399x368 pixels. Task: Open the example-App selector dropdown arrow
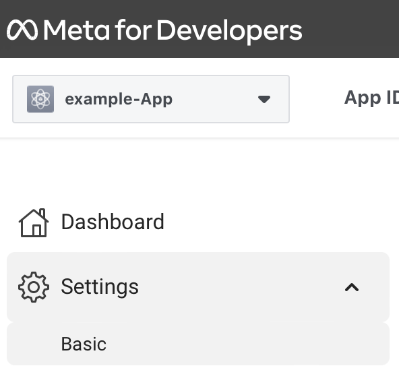264,99
